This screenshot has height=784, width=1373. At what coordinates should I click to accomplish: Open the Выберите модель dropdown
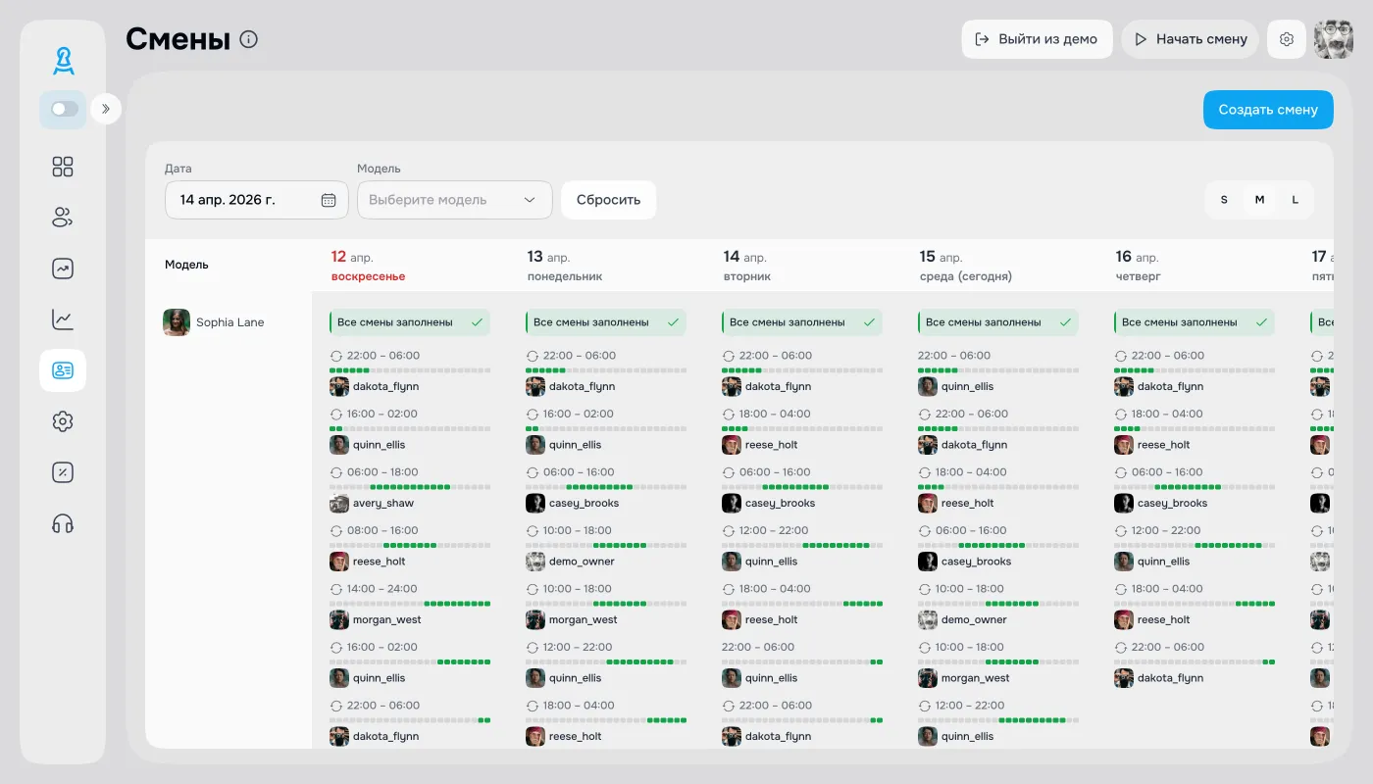click(x=454, y=200)
